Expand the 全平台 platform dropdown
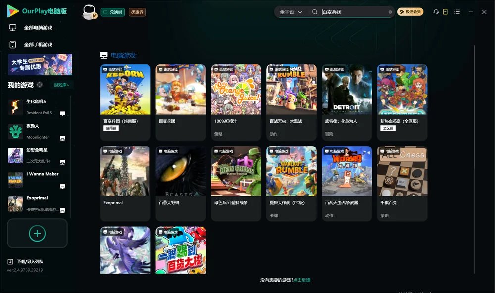 tap(291, 12)
